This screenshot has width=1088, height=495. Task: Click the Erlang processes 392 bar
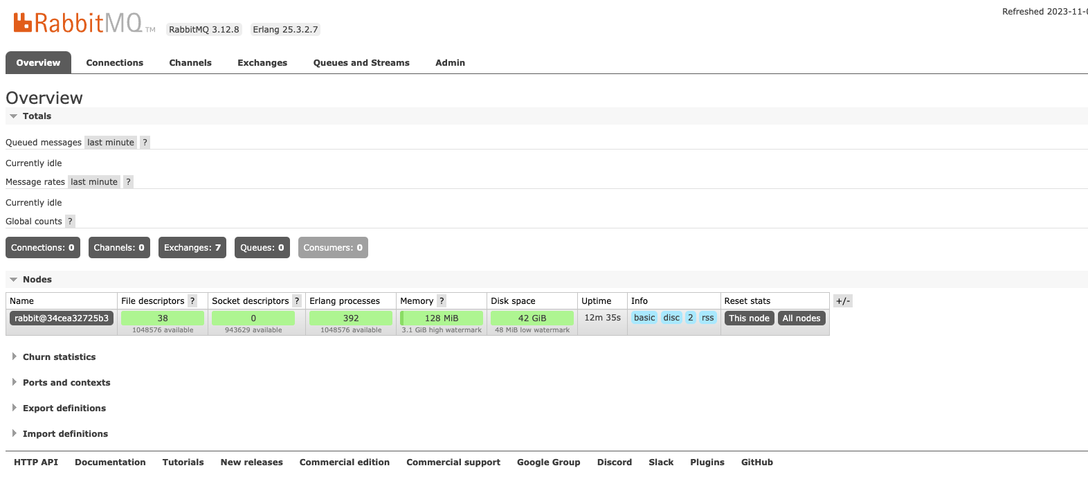coord(351,318)
